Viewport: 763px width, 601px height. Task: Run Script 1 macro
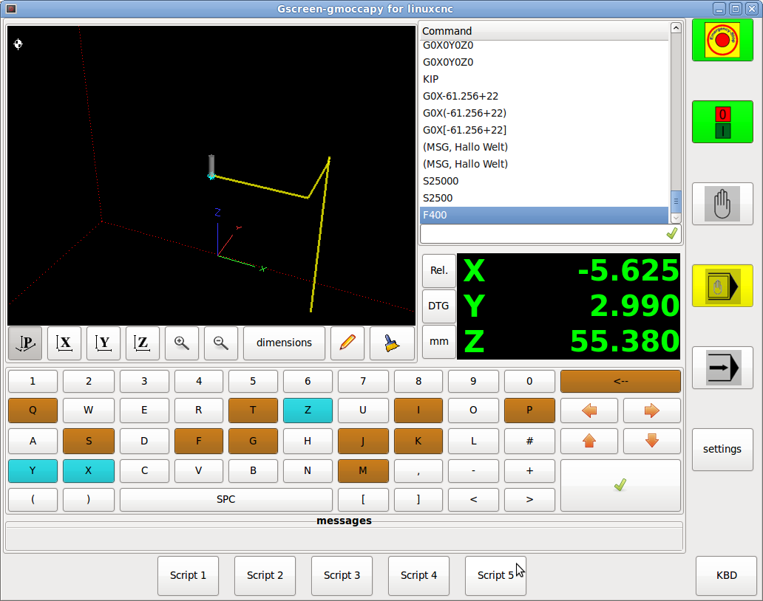pyautogui.click(x=188, y=576)
